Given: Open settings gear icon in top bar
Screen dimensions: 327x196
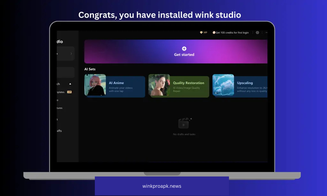Looking at the screenshot, I should [x=257, y=33].
